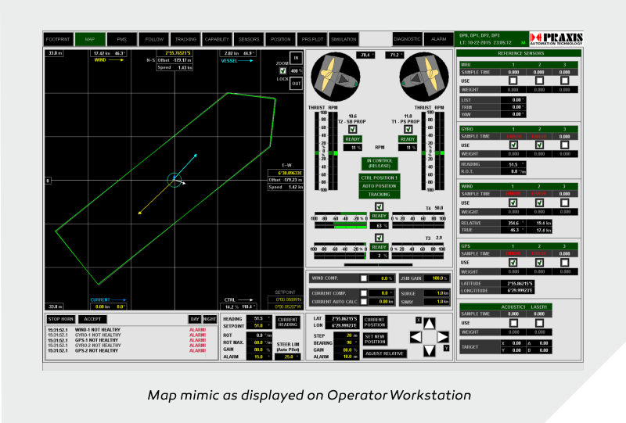Switch to the PRS PLOT tab
The height and width of the screenshot is (423, 626).
312,39
